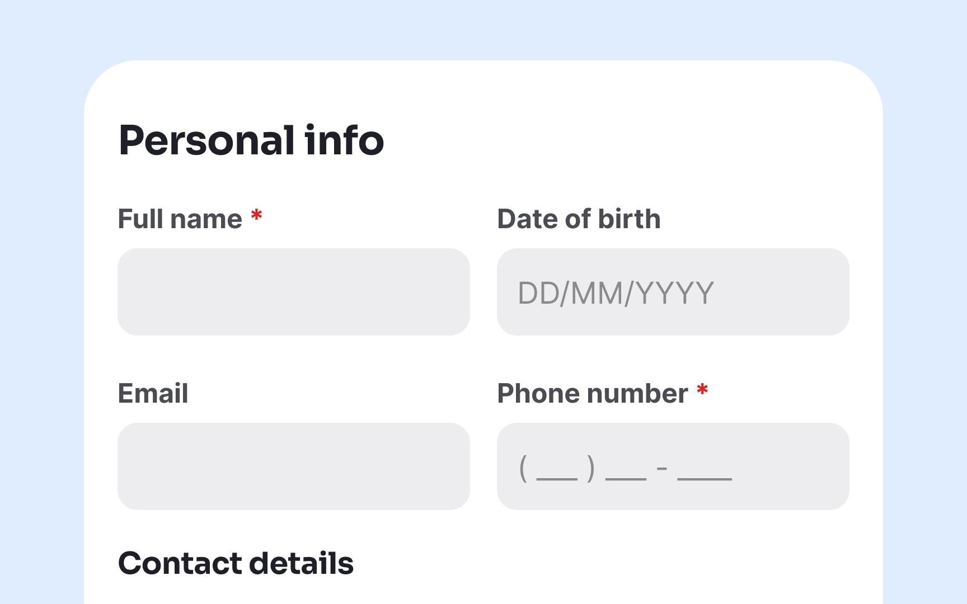
Task: Click the Phone number label
Action: pyautogui.click(x=592, y=393)
